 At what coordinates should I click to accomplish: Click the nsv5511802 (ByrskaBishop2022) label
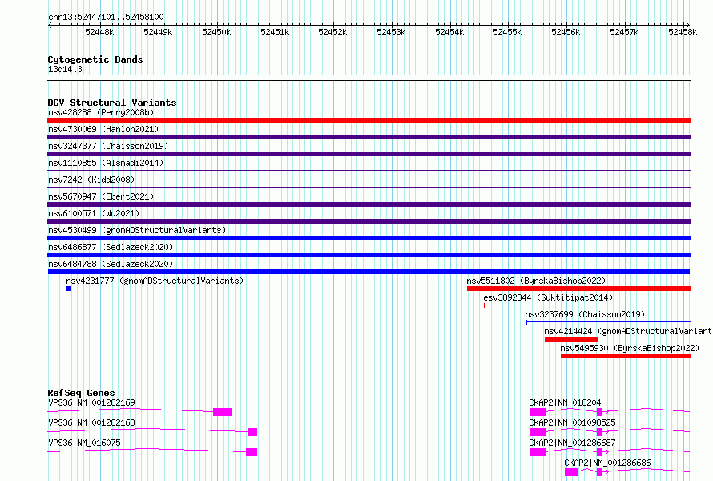click(x=536, y=281)
